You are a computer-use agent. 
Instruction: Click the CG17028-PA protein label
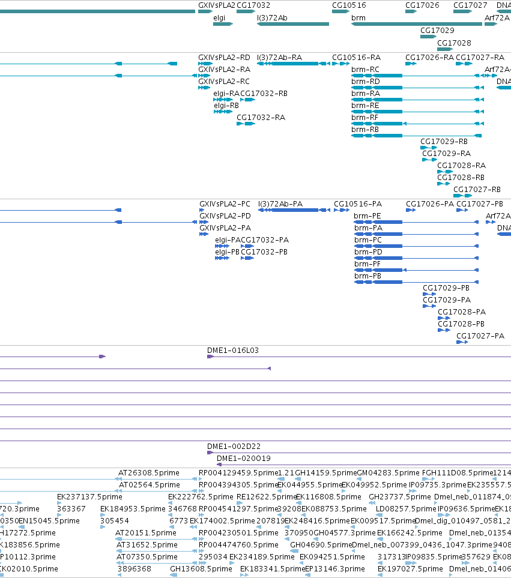click(x=462, y=312)
